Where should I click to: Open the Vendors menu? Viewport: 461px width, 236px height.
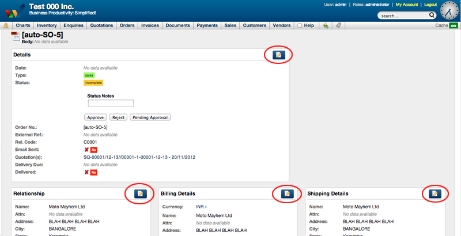click(282, 25)
